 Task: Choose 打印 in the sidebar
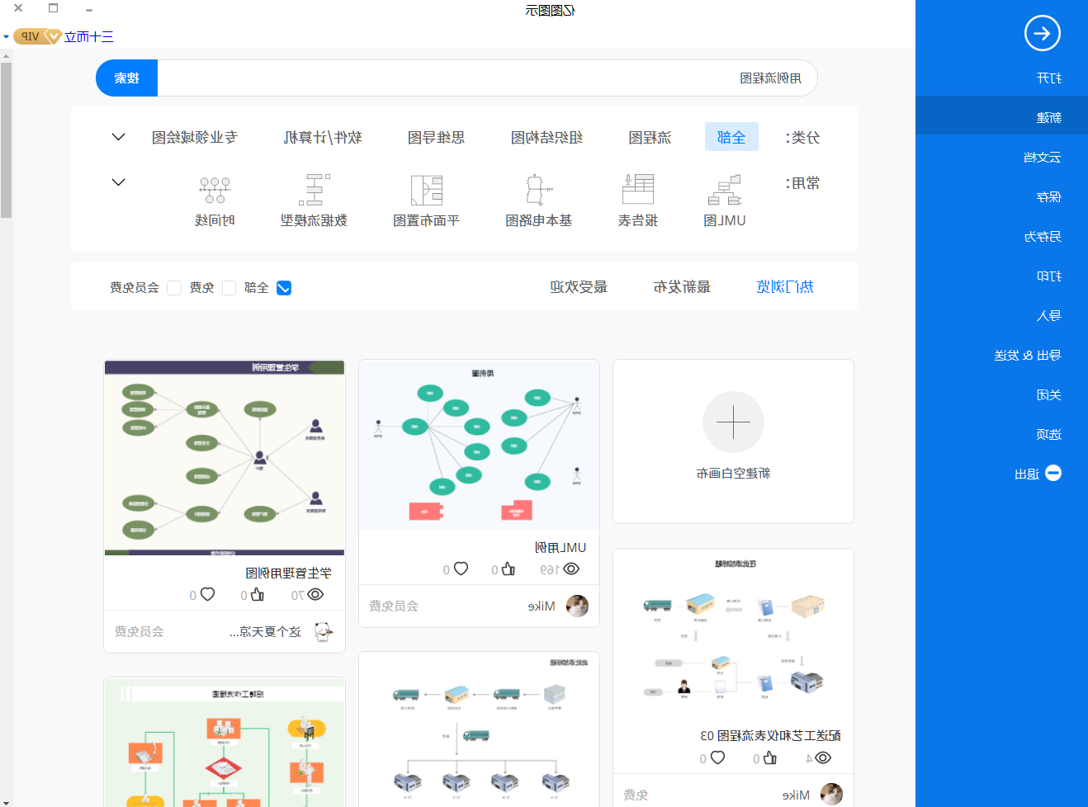point(1049,276)
